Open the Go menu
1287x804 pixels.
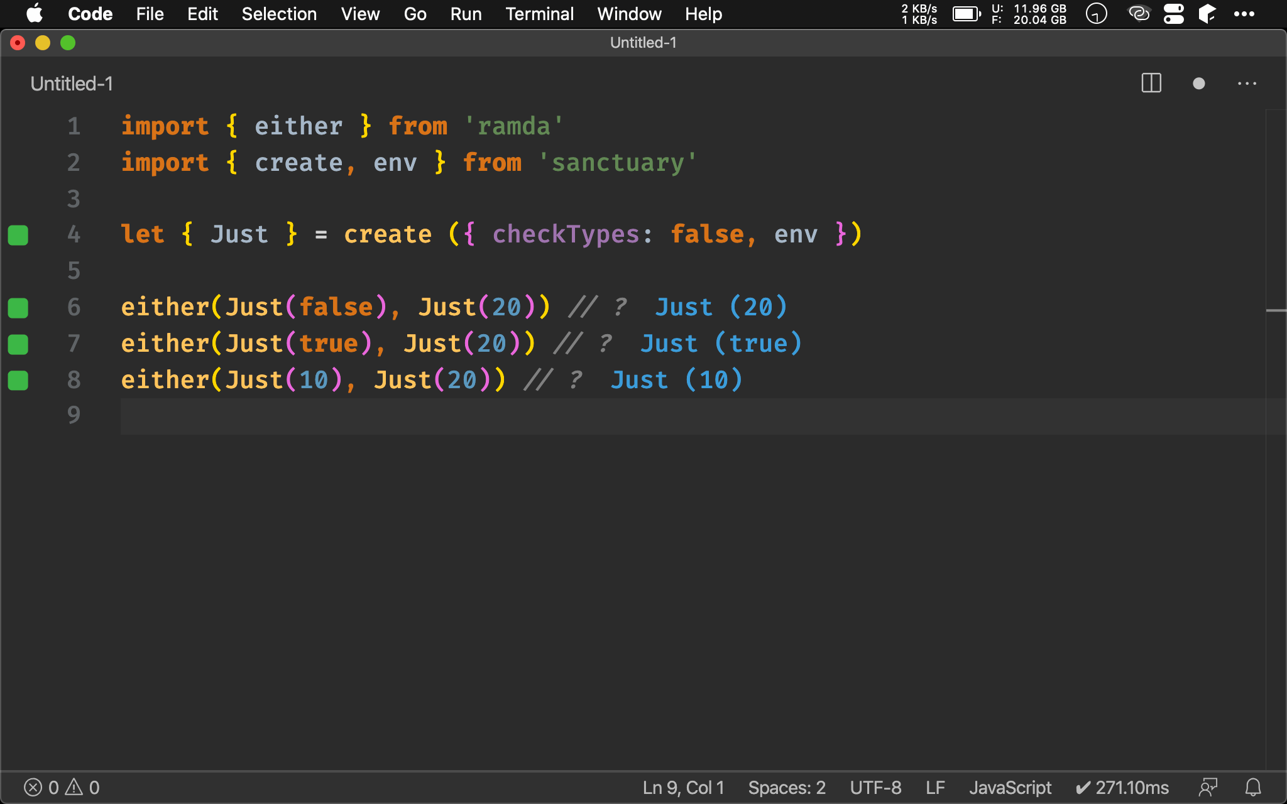pos(415,14)
